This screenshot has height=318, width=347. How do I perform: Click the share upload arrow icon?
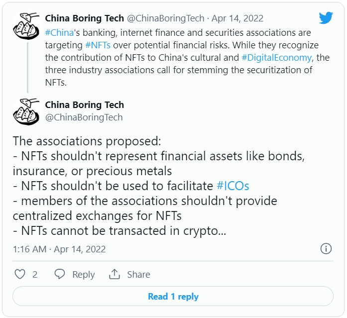click(x=115, y=274)
